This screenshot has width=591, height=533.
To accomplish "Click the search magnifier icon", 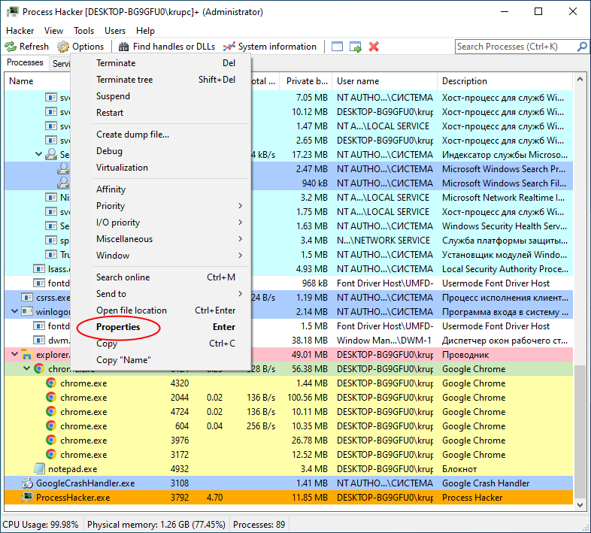I will pos(582,47).
